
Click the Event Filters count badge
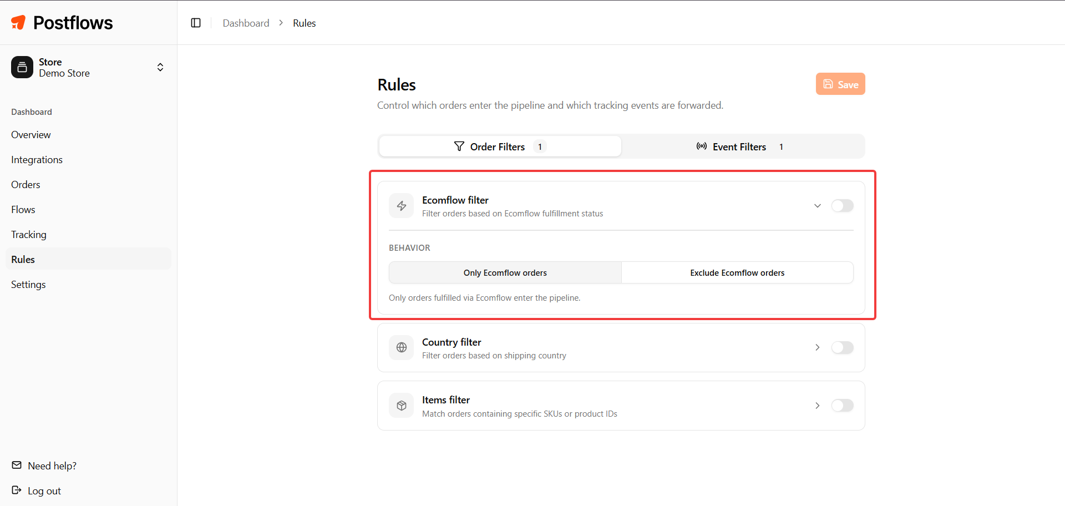pyautogui.click(x=781, y=146)
